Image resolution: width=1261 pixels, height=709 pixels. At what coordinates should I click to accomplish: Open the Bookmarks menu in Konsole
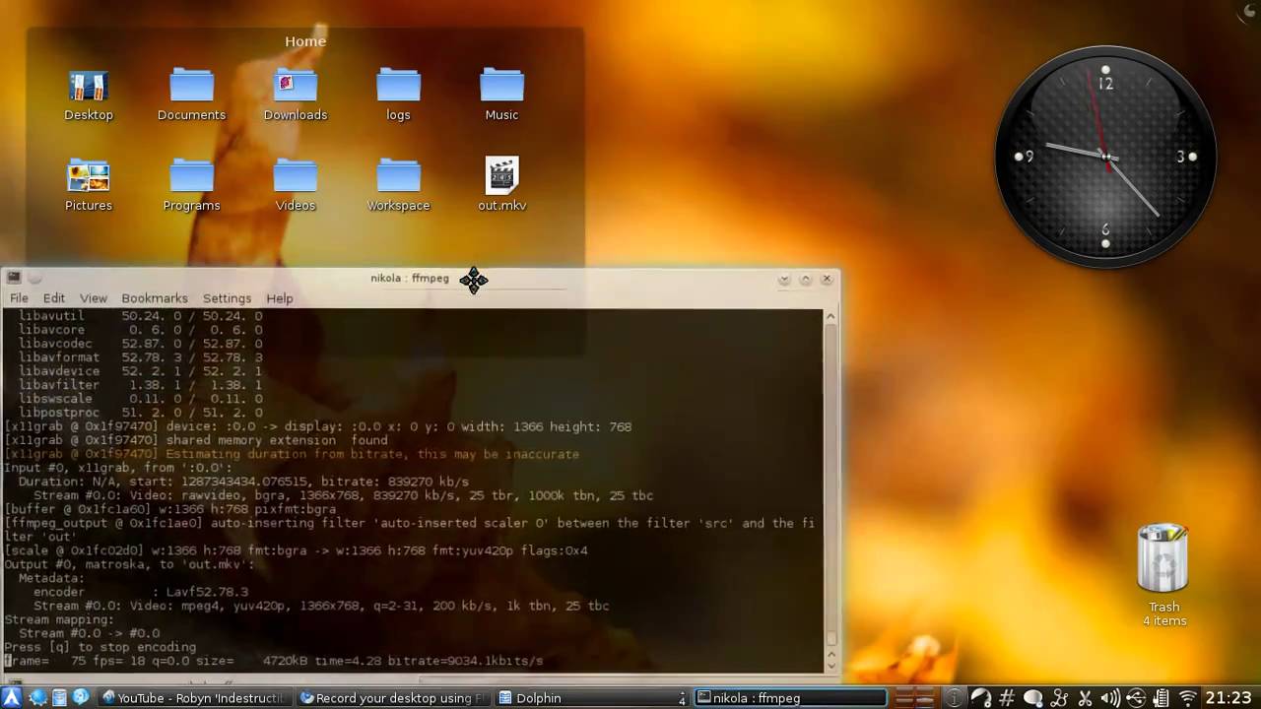pos(155,298)
